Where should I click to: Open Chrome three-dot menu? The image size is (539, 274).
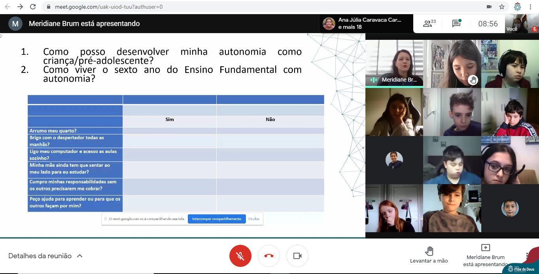click(x=530, y=7)
